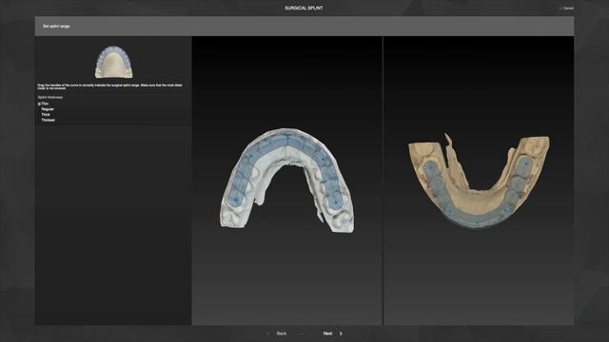Click the upper jaw model with blue splint
Screen dimensions: 609x342
(287, 180)
